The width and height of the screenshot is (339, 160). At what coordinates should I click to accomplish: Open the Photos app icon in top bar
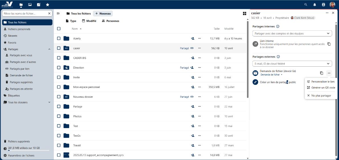(x=30, y=5)
